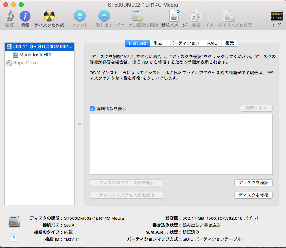Click the 取り出す eject icon
The height and width of the screenshot is (248, 286).
point(104,16)
